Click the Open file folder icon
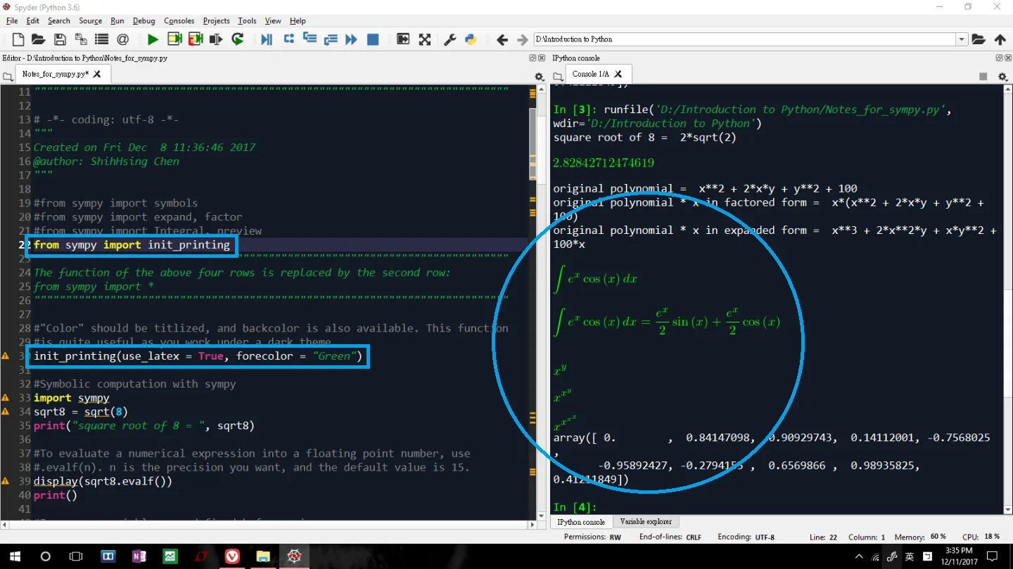 click(38, 39)
